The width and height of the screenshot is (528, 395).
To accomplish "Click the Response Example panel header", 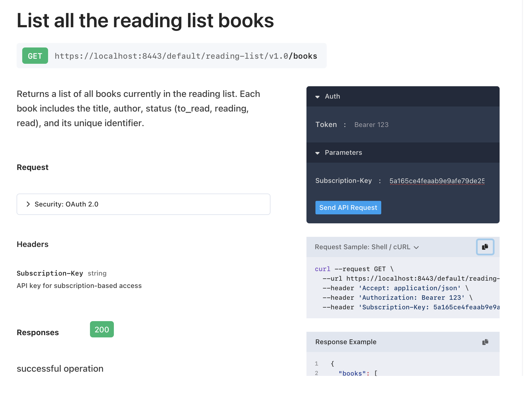I will point(346,342).
